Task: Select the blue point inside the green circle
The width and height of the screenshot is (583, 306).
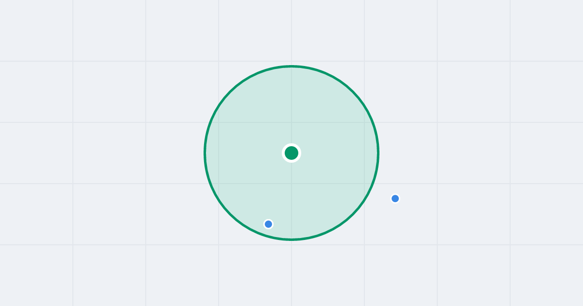Action: (x=268, y=224)
